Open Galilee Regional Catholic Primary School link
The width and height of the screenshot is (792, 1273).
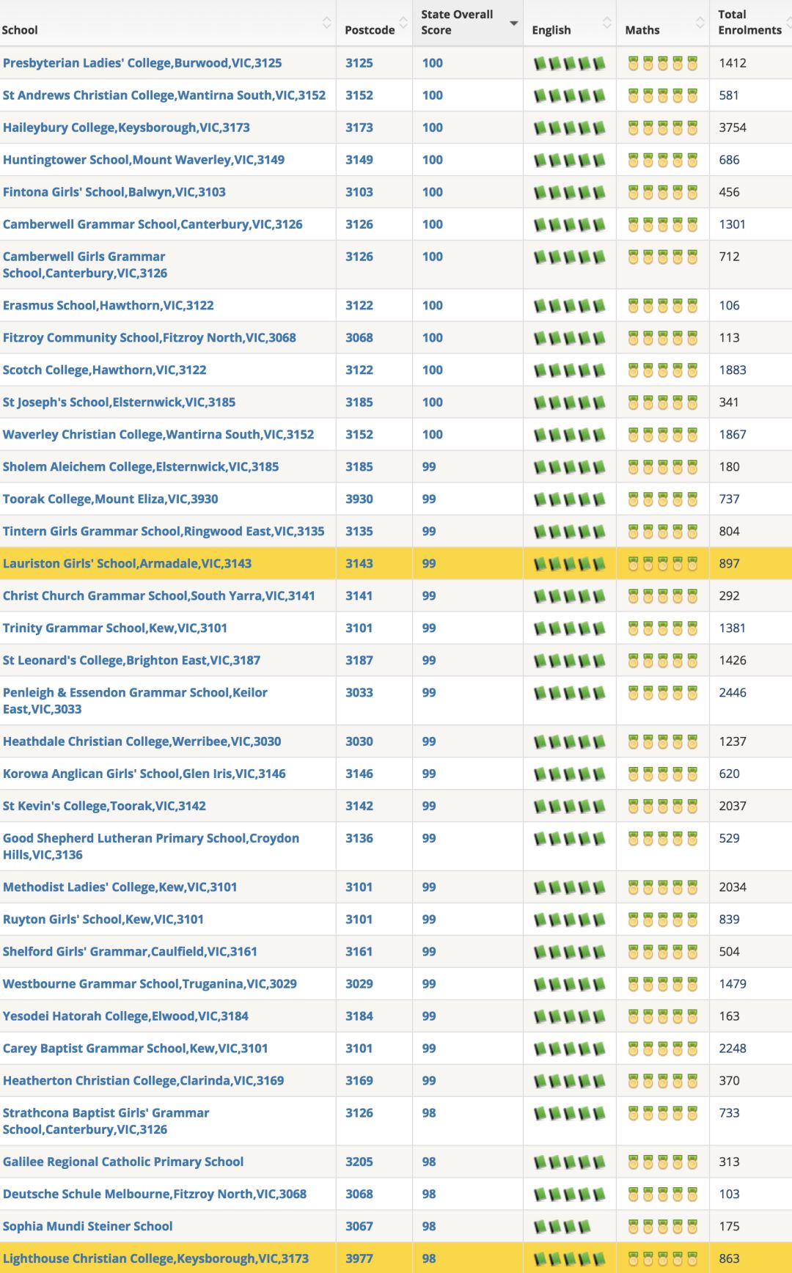click(x=123, y=1162)
